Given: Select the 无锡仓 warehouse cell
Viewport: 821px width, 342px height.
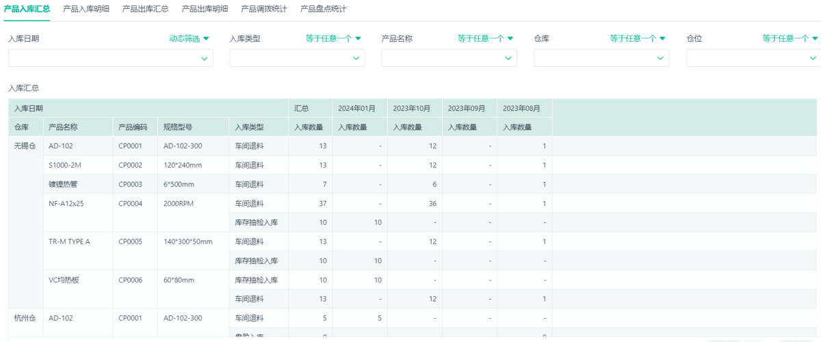Looking at the screenshot, I should click(25, 146).
